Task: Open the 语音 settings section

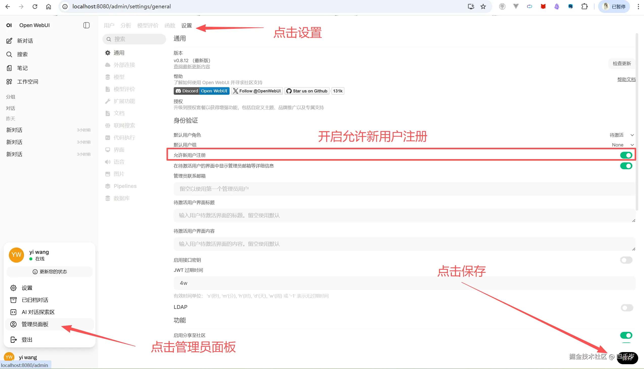Action: [x=119, y=162]
